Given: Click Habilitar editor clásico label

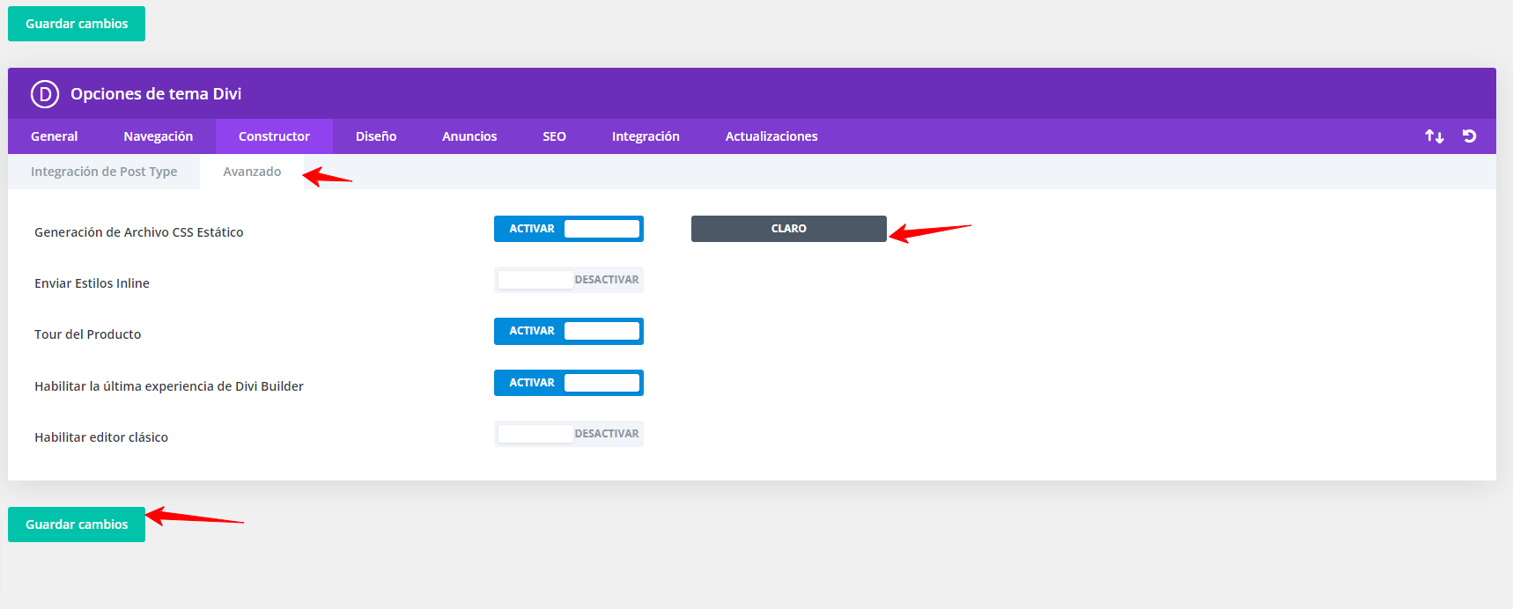Looking at the screenshot, I should pyautogui.click(x=101, y=437).
